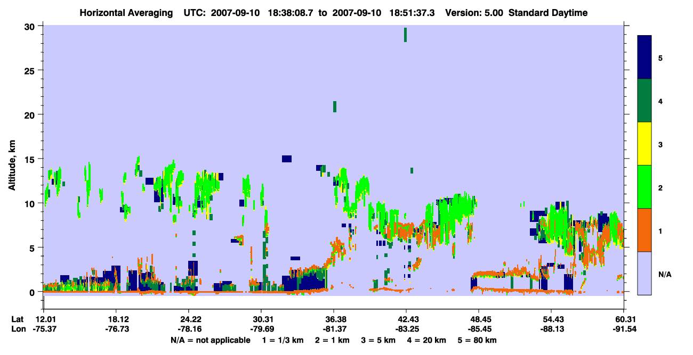Click the isolated green feature near 21 km altitude

point(335,106)
